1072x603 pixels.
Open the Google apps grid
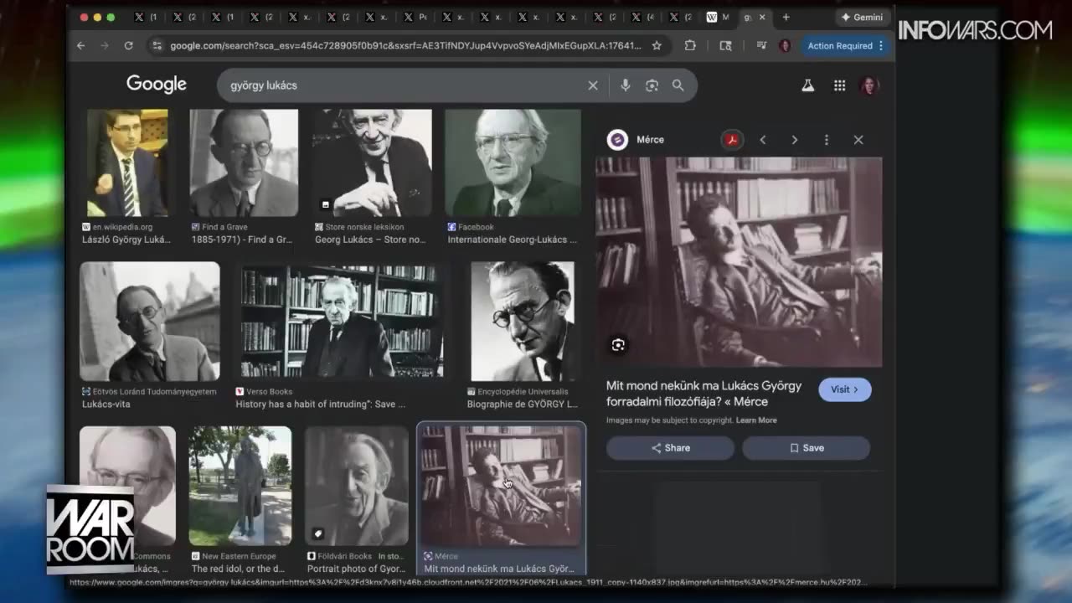coord(839,85)
